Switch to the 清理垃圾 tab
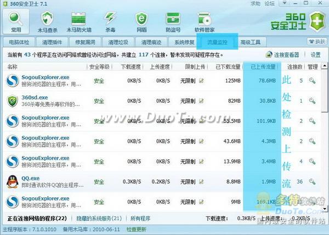Viewport: 329px width, 235px height. click(x=119, y=42)
